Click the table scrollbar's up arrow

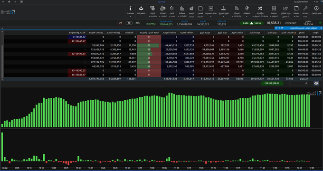(2, 32)
